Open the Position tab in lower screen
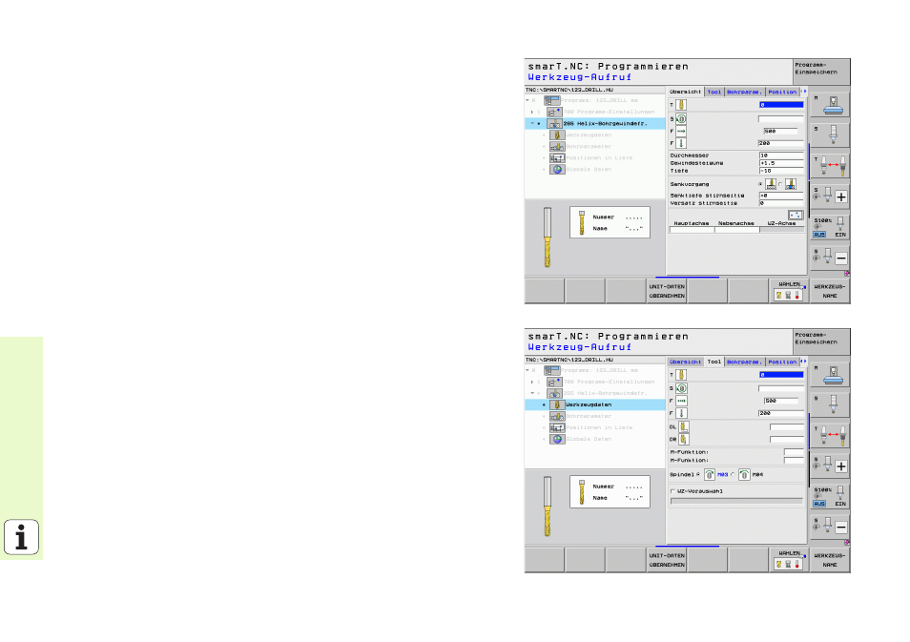 [782, 362]
